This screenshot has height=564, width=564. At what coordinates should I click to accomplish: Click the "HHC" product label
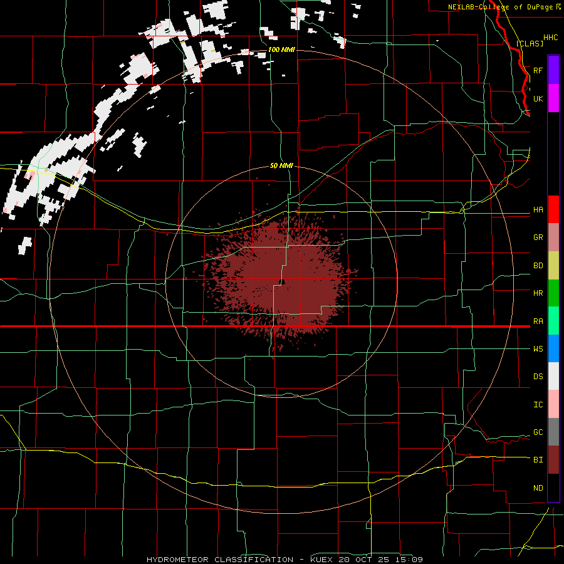(x=550, y=38)
